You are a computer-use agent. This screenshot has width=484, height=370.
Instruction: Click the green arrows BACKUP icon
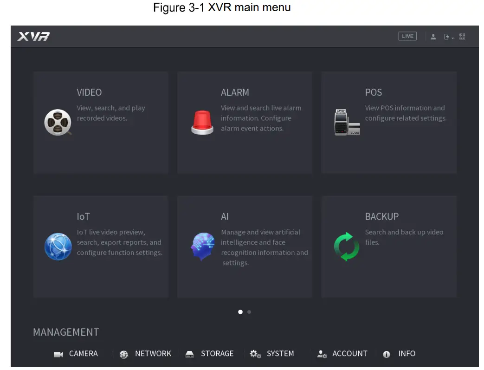tap(347, 247)
